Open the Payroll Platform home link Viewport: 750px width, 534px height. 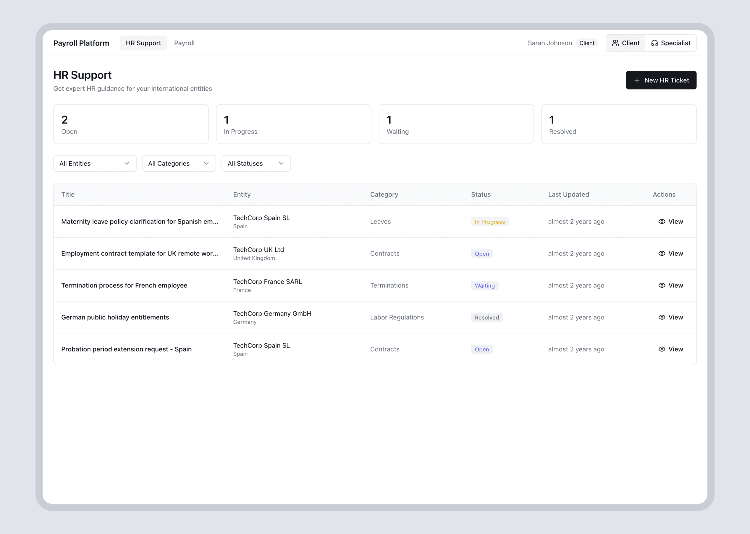tap(81, 43)
